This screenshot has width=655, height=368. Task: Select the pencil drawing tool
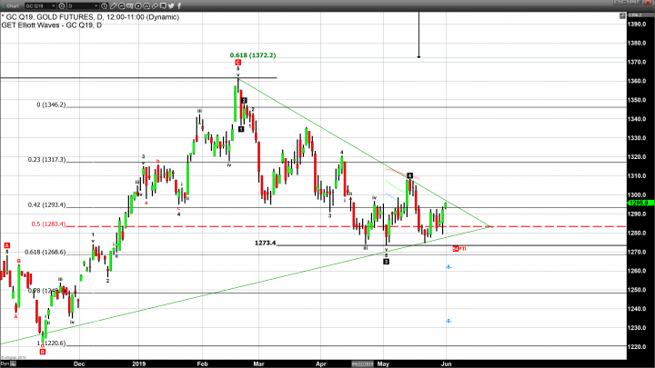pos(113,5)
